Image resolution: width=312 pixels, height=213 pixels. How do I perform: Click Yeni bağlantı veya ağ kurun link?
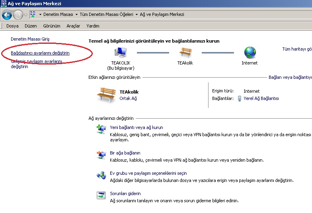[x=136, y=127]
